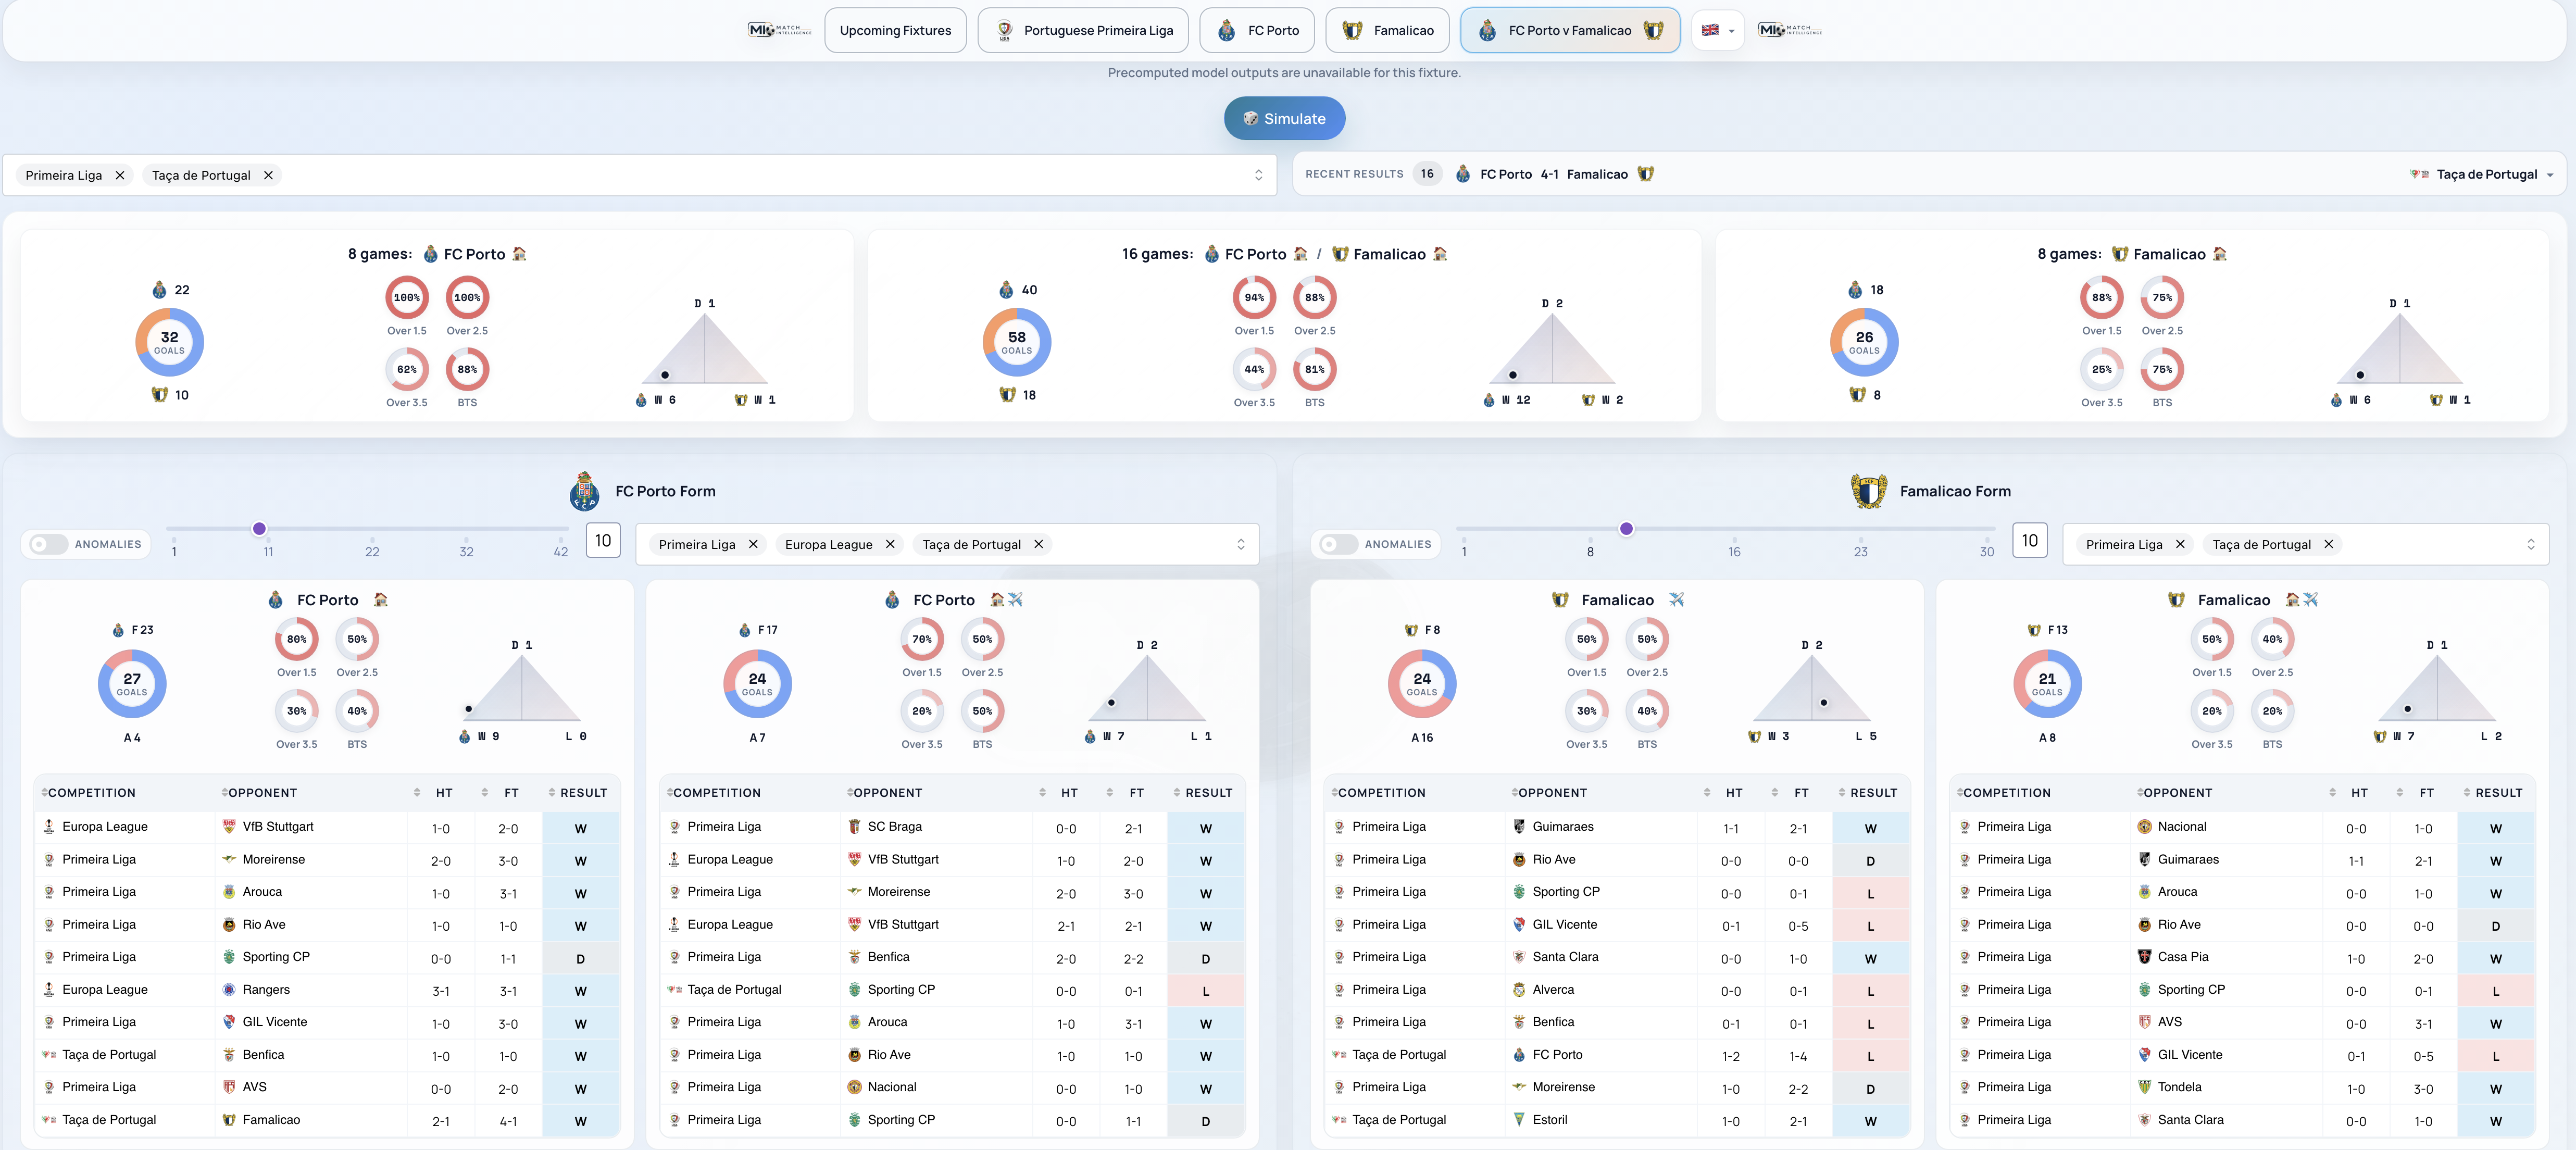The width and height of the screenshot is (2576, 1150).
Task: Click the Estoril crest icon
Action: tap(1519, 1120)
